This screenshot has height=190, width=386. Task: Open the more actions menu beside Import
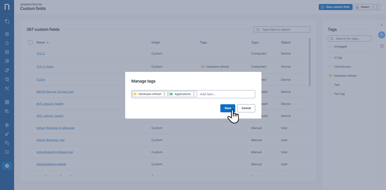[x=377, y=7]
